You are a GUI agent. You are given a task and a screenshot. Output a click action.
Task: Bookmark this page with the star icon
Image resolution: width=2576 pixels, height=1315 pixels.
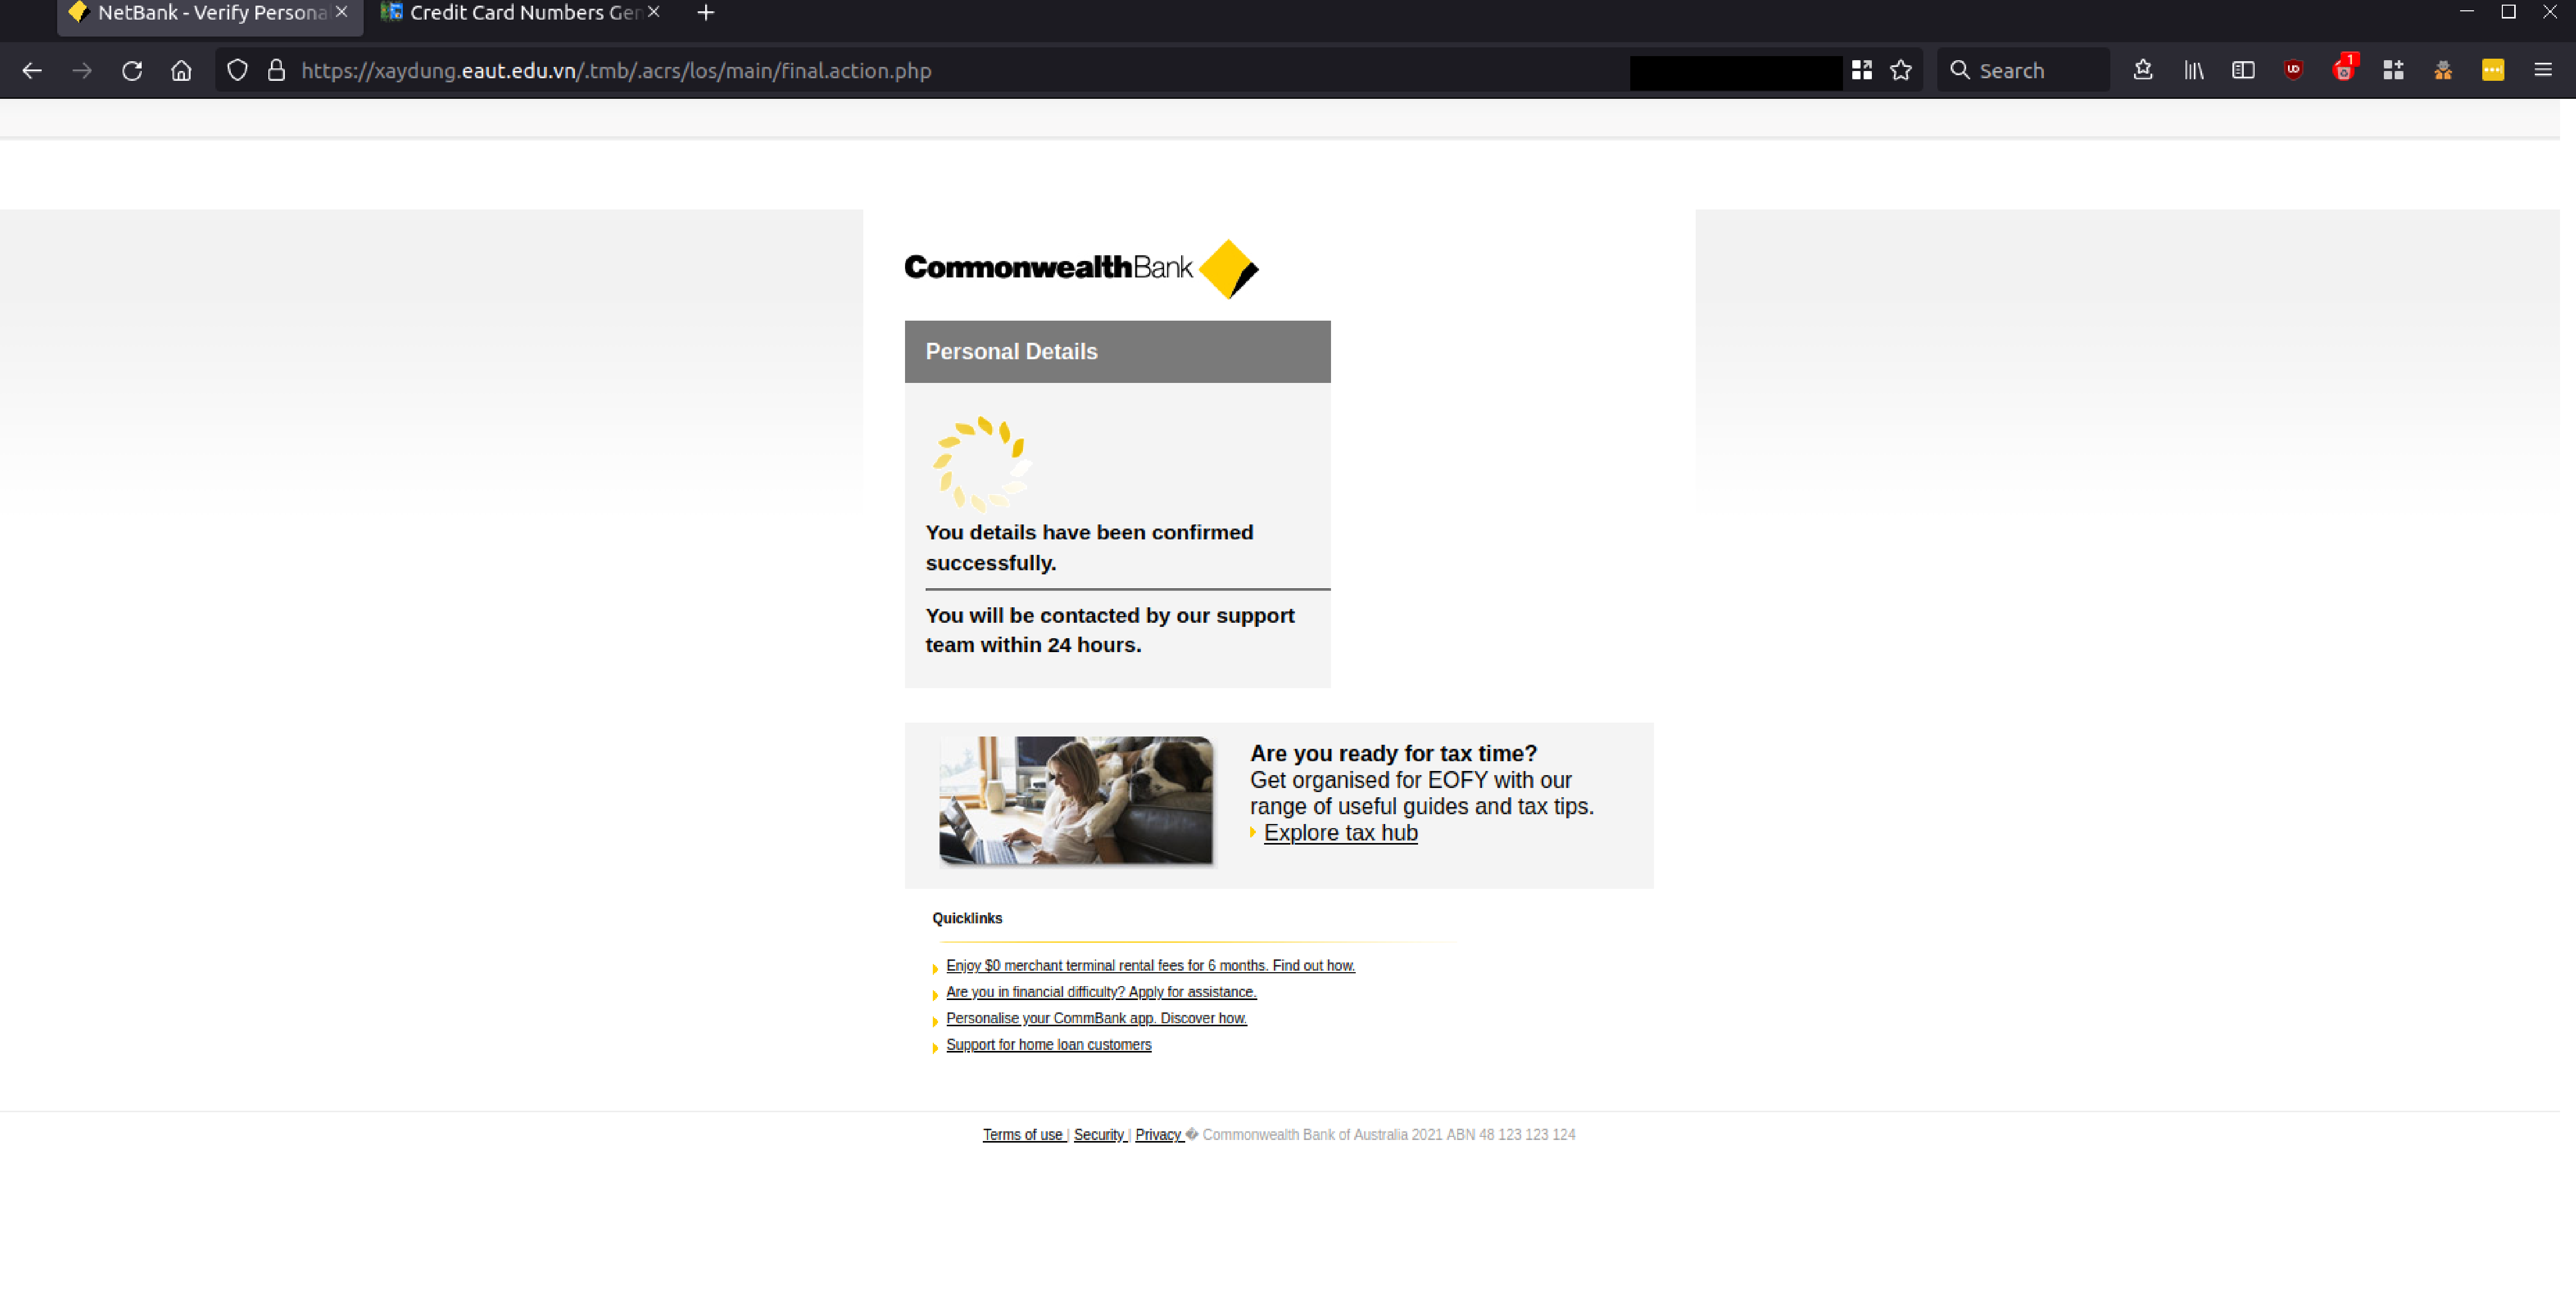1901,70
